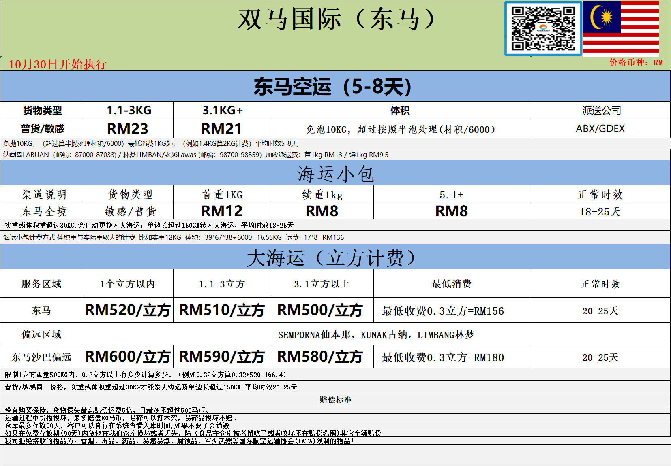The width and height of the screenshot is (671, 466).
Task: Select the 派送公司 column header
Action: point(600,110)
